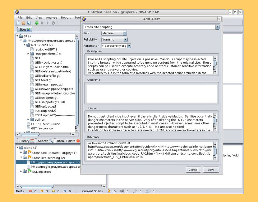Screen dimensions: 258x202
Task: Click the psiinon folder icon in Sites tree
Action: 32,119
